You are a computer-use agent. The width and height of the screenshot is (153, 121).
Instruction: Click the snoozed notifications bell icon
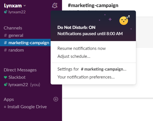pos(55,6)
